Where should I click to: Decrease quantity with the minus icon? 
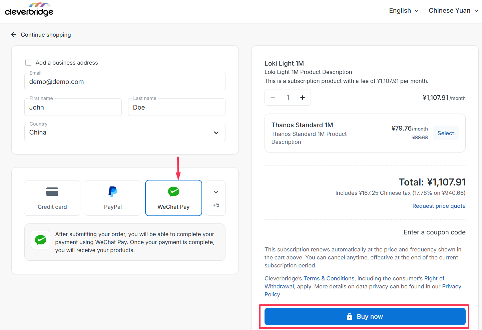pos(273,98)
